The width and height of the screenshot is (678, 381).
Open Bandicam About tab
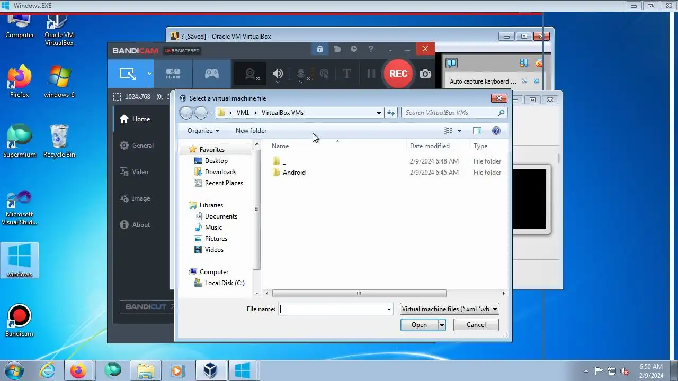click(x=142, y=225)
